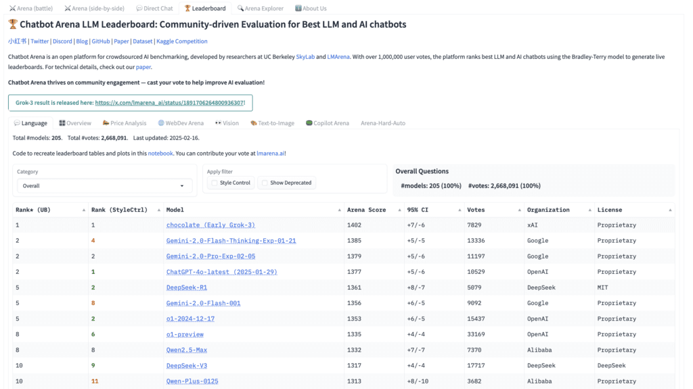
Task: Switch to the Vision sub-tab
Action: point(227,123)
